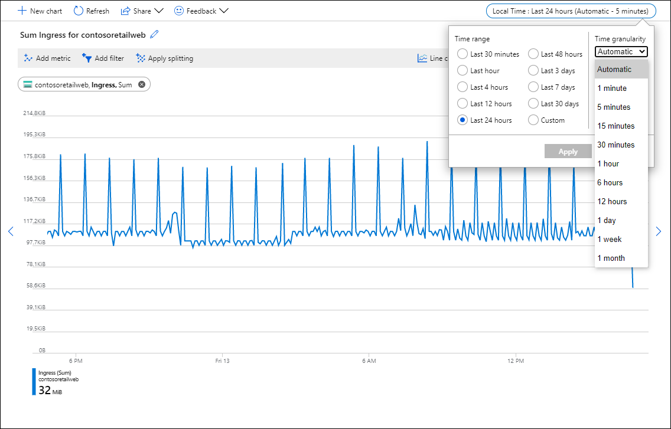Pick 1 hour from granularity list
This screenshot has width=671, height=429.
(608, 163)
